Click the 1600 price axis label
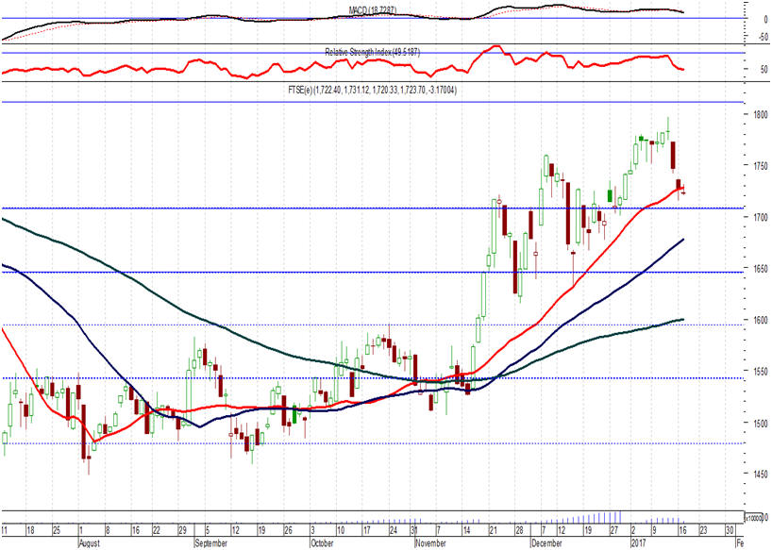Viewport: 772px width, 550px height. (760, 320)
